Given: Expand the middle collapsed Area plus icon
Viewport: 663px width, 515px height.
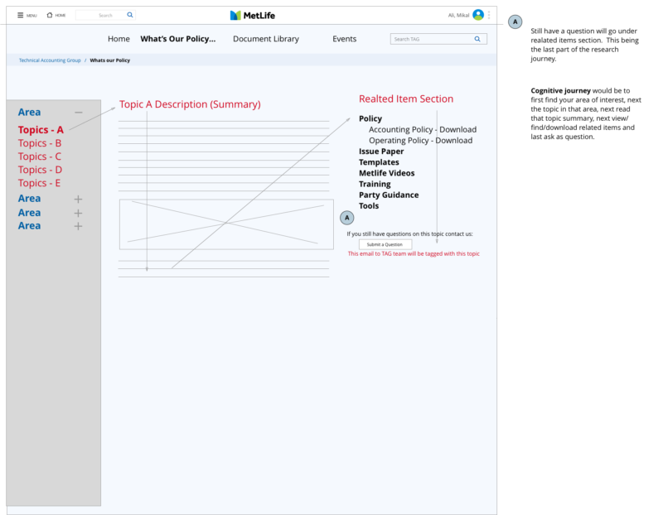Looking at the screenshot, I should [78, 213].
